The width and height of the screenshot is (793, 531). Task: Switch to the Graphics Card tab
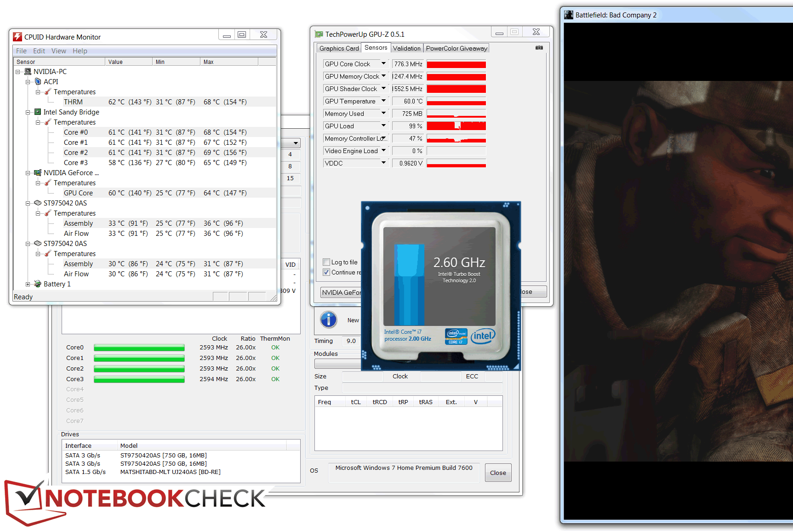[x=339, y=48]
